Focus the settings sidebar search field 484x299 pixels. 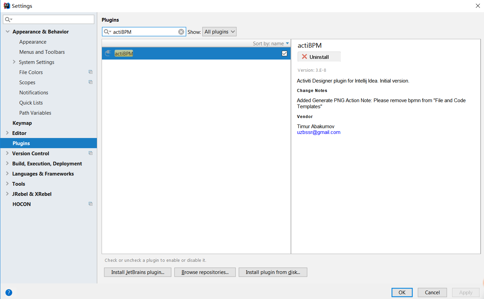pos(49,19)
